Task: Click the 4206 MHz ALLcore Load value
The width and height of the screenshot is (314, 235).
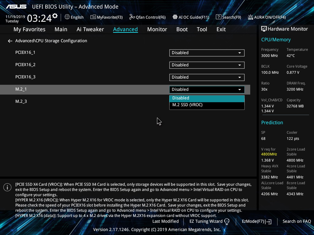Action: (270, 194)
